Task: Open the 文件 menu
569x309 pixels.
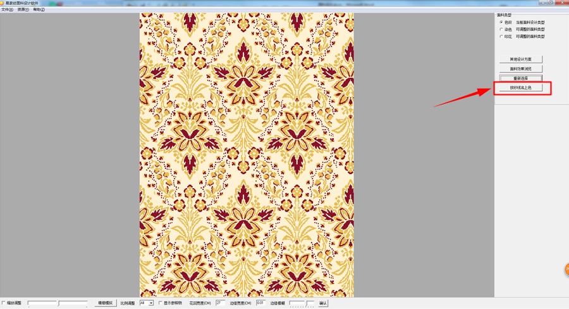Action: (x=7, y=10)
